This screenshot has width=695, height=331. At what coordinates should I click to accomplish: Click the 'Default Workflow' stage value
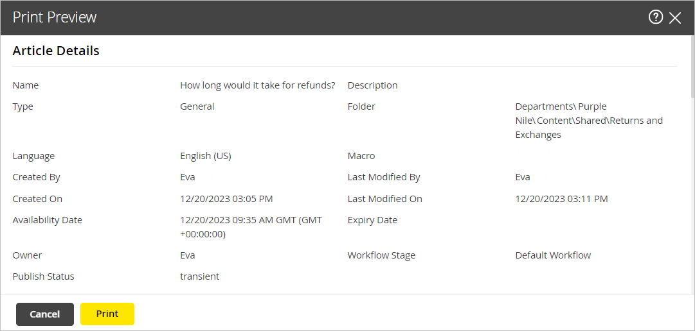[553, 255]
